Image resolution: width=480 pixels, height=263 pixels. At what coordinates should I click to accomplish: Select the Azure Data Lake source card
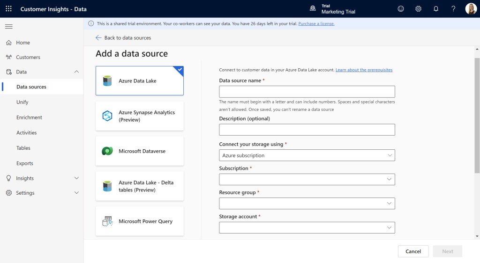140,80
